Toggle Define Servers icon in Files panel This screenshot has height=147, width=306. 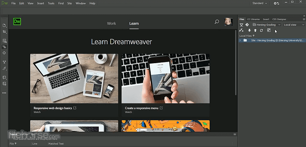(x=241, y=24)
